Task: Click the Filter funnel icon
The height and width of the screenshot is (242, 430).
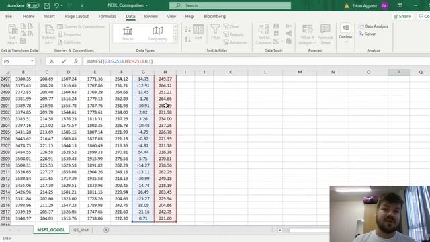Action: click(215, 32)
